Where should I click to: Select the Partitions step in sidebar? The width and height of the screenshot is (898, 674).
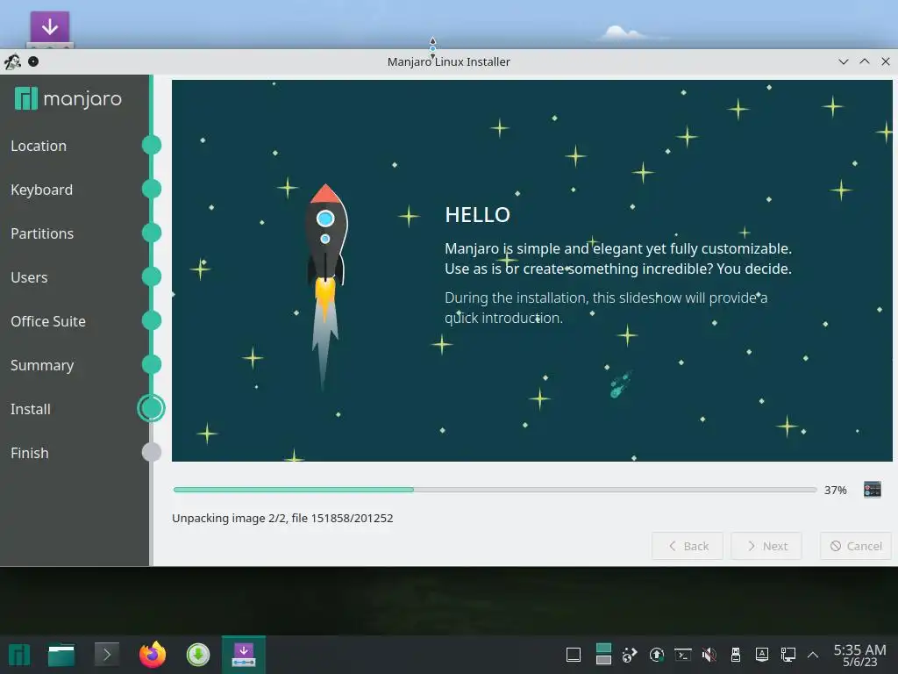coord(42,233)
